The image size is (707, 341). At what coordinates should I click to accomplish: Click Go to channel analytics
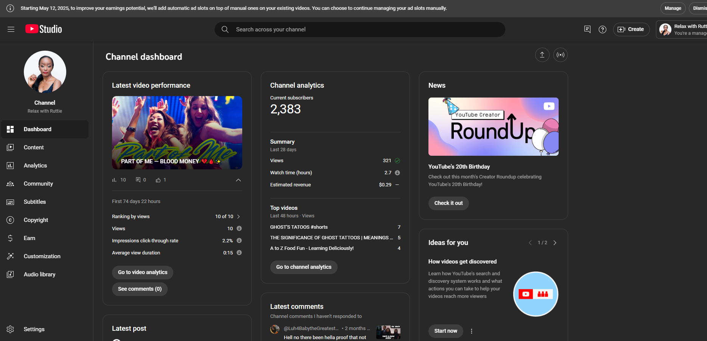click(x=304, y=267)
